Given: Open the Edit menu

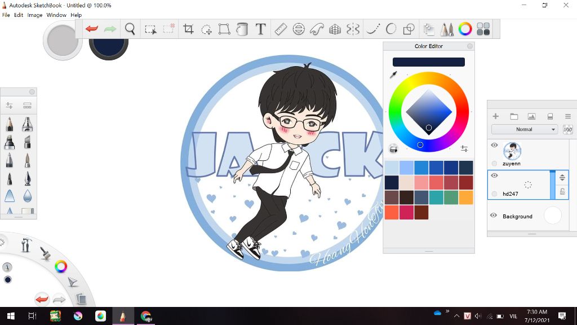Looking at the screenshot, I should (x=19, y=15).
